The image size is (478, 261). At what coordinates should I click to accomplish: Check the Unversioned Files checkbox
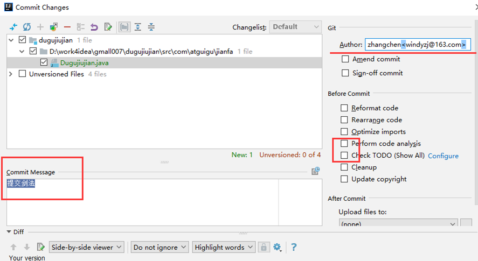pyautogui.click(x=22, y=74)
